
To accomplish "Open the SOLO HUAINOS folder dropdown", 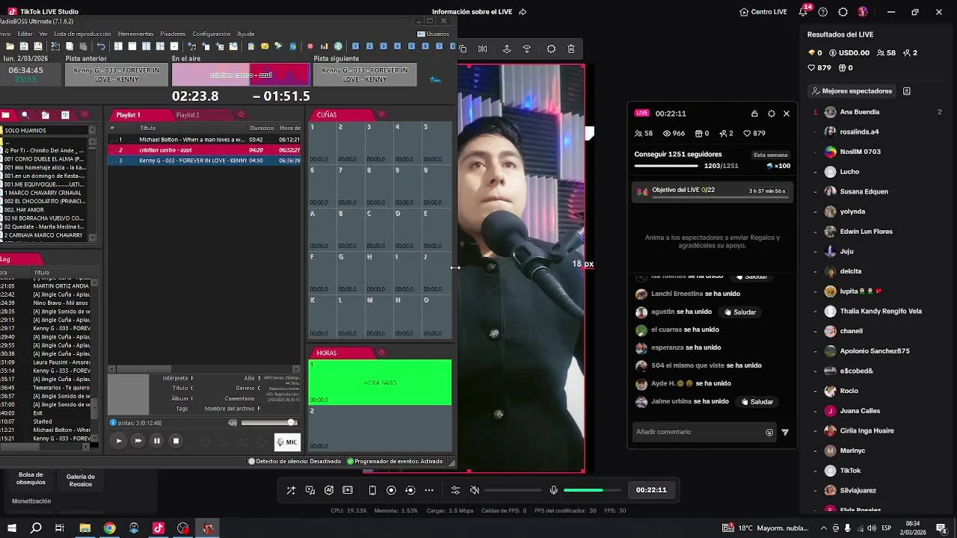I will point(92,130).
